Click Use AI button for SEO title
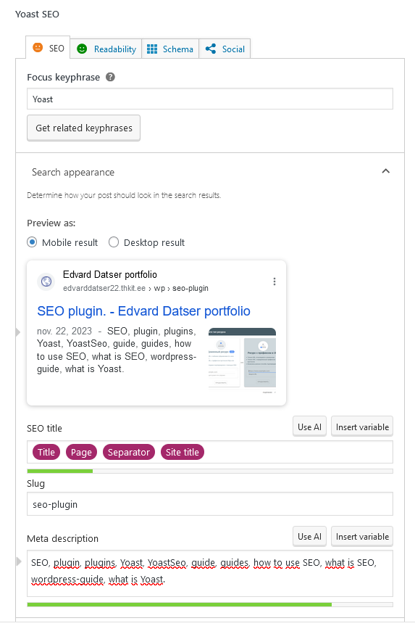This screenshot has width=415, height=626. pyautogui.click(x=309, y=427)
